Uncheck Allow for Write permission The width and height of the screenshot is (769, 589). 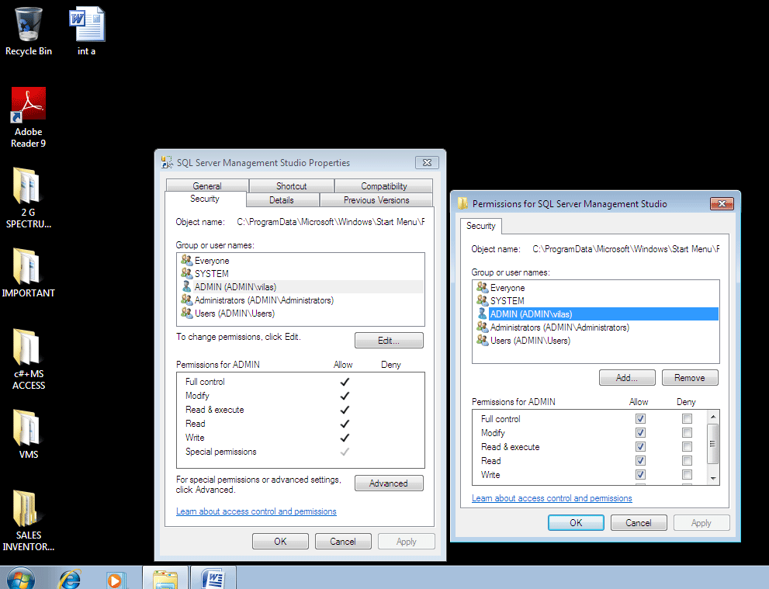click(x=640, y=474)
